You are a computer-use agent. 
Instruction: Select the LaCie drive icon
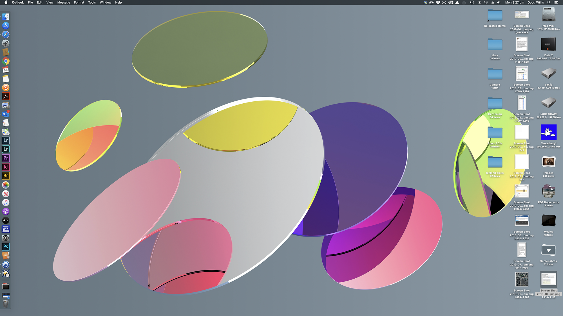[x=548, y=74]
